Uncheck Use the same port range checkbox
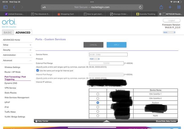Screen dimensions: 184x129 click(x=38, y=71)
